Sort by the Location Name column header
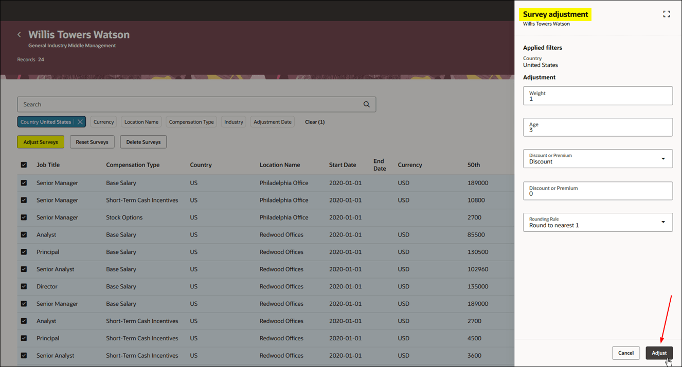Screen dimensions: 682x367 (x=280, y=165)
